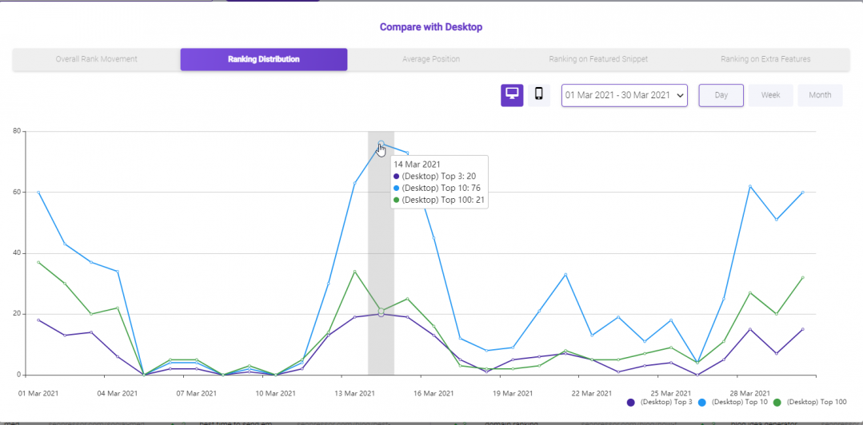This screenshot has height=425, width=863.
Task: Click the Compare with Desktop heading
Action: [x=431, y=26]
